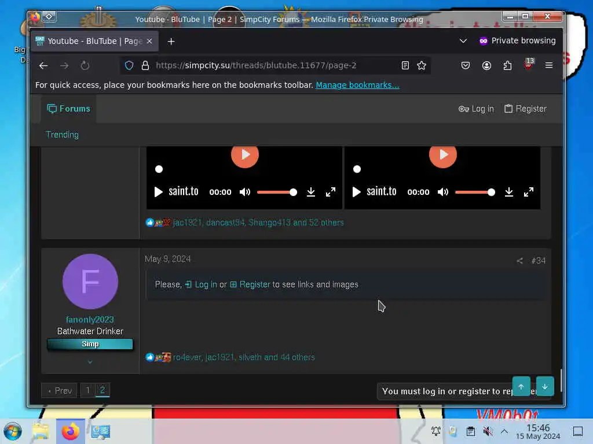Image resolution: width=593 pixels, height=444 pixels.
Task: Open the uBlock extension icon with badge 13
Action: click(529, 64)
